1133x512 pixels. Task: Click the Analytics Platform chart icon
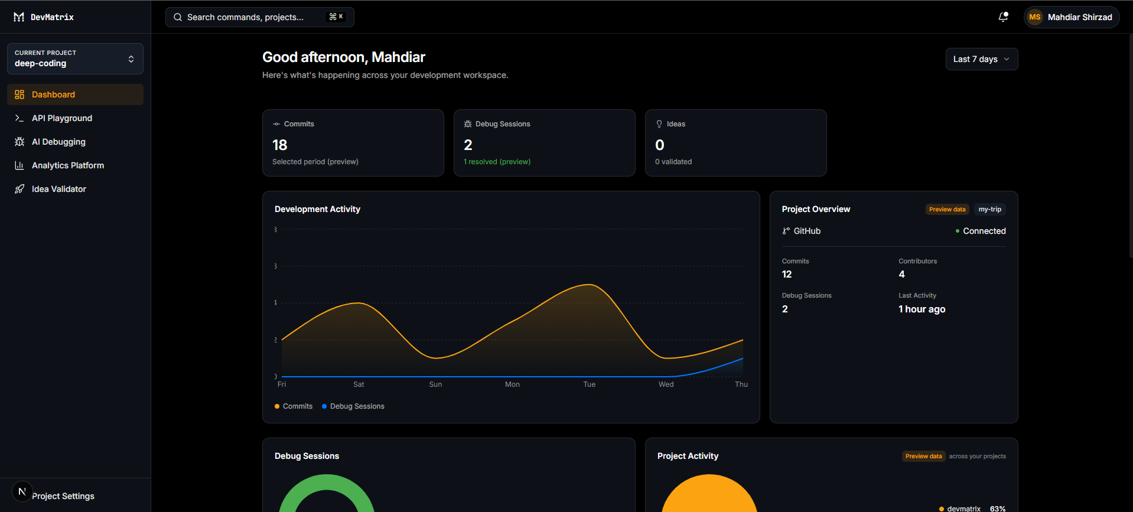pyautogui.click(x=19, y=165)
